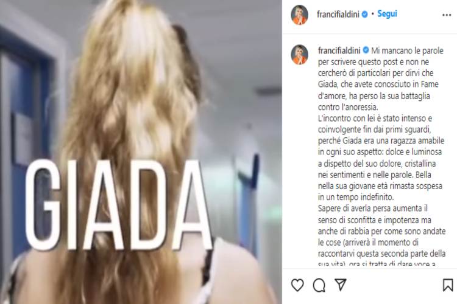
Task: Click the GIADA title overlay on the video
Action: tap(119, 205)
